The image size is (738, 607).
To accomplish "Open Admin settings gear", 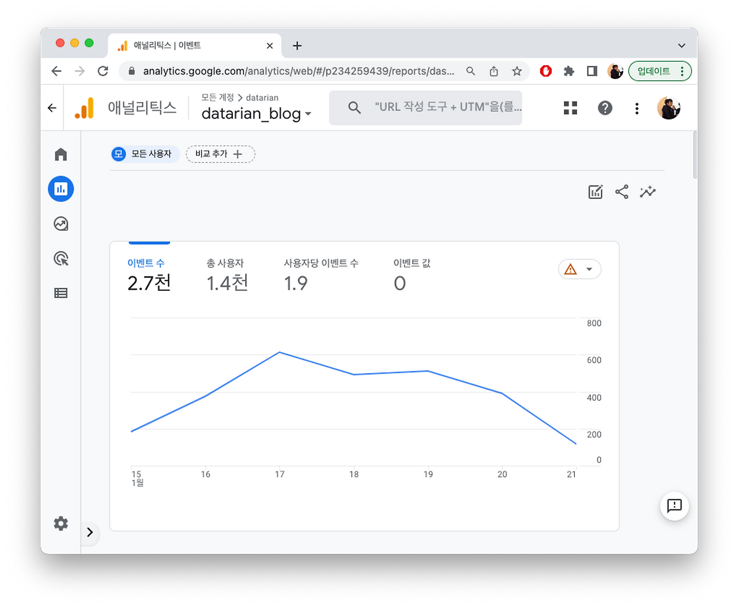I will (x=61, y=523).
